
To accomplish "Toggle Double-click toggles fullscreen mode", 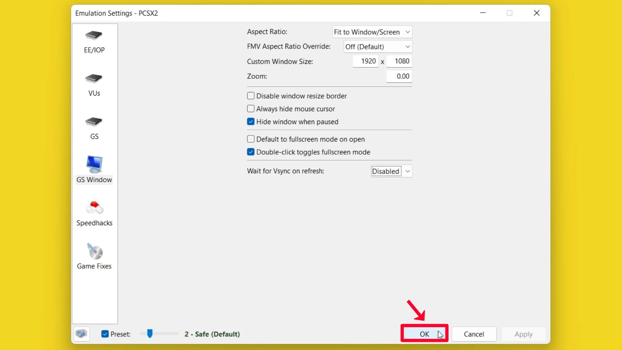I will point(250,152).
